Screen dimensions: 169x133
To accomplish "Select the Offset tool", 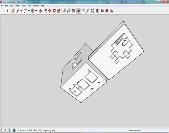I will point(45,11).
